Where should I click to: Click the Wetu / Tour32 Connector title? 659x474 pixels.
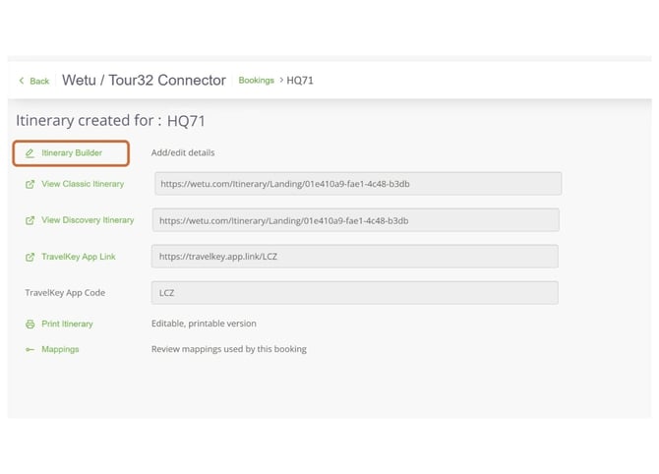click(x=144, y=80)
